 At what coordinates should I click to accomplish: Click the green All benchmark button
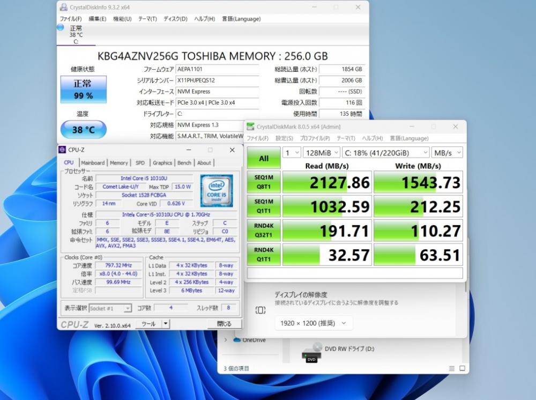point(264,158)
